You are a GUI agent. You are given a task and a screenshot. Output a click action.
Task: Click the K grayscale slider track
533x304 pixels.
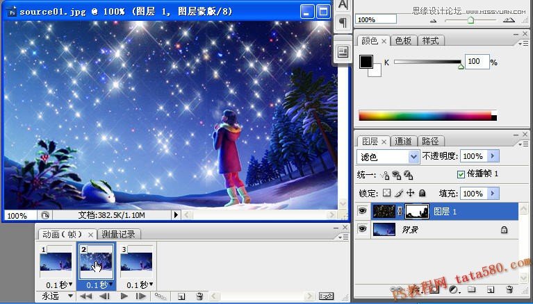pyautogui.click(x=427, y=62)
